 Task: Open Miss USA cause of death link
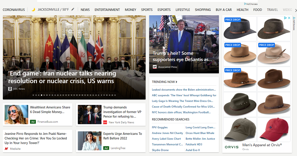coord(183,106)
